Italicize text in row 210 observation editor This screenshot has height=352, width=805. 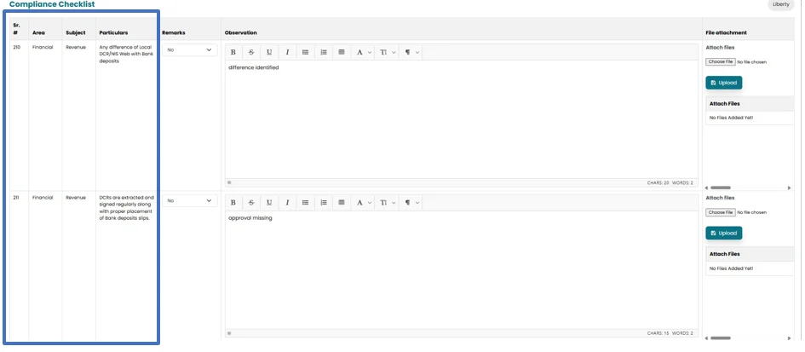pos(287,52)
